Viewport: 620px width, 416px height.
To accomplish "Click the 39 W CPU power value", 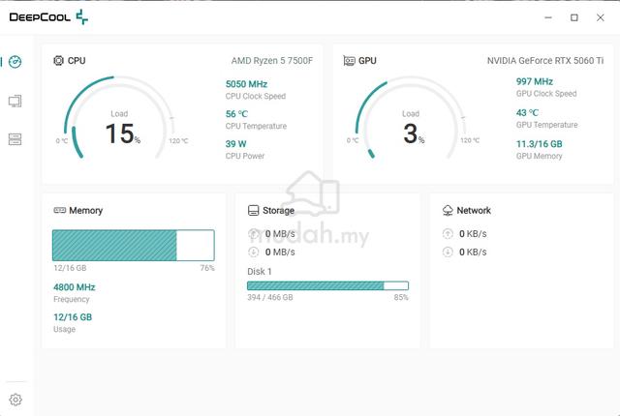I will coord(236,144).
